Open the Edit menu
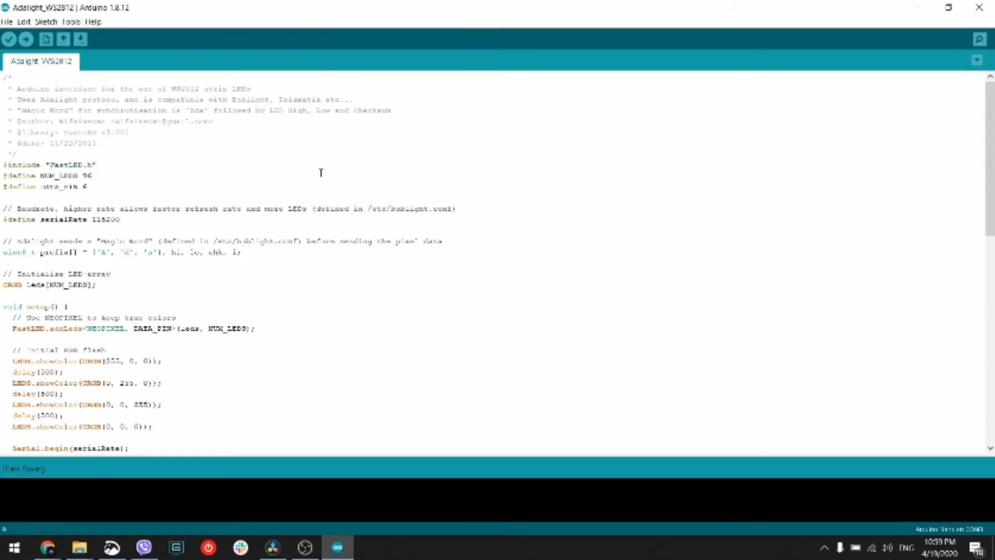 point(24,22)
